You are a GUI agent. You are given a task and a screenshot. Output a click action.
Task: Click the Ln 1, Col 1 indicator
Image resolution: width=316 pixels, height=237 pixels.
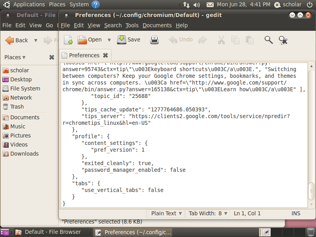pos(247,213)
